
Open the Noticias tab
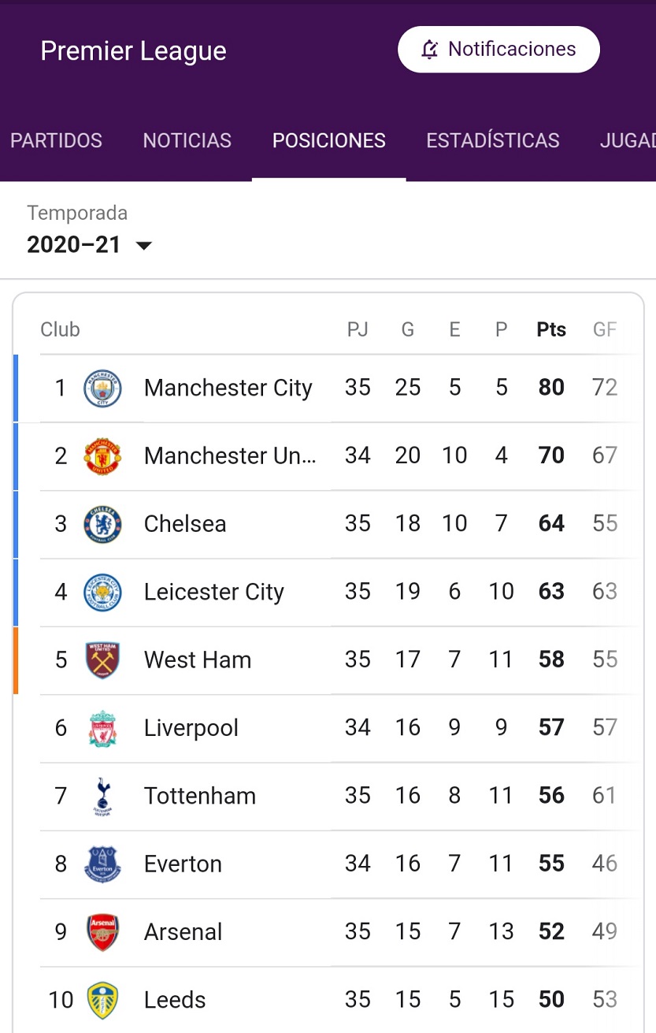pos(187,141)
